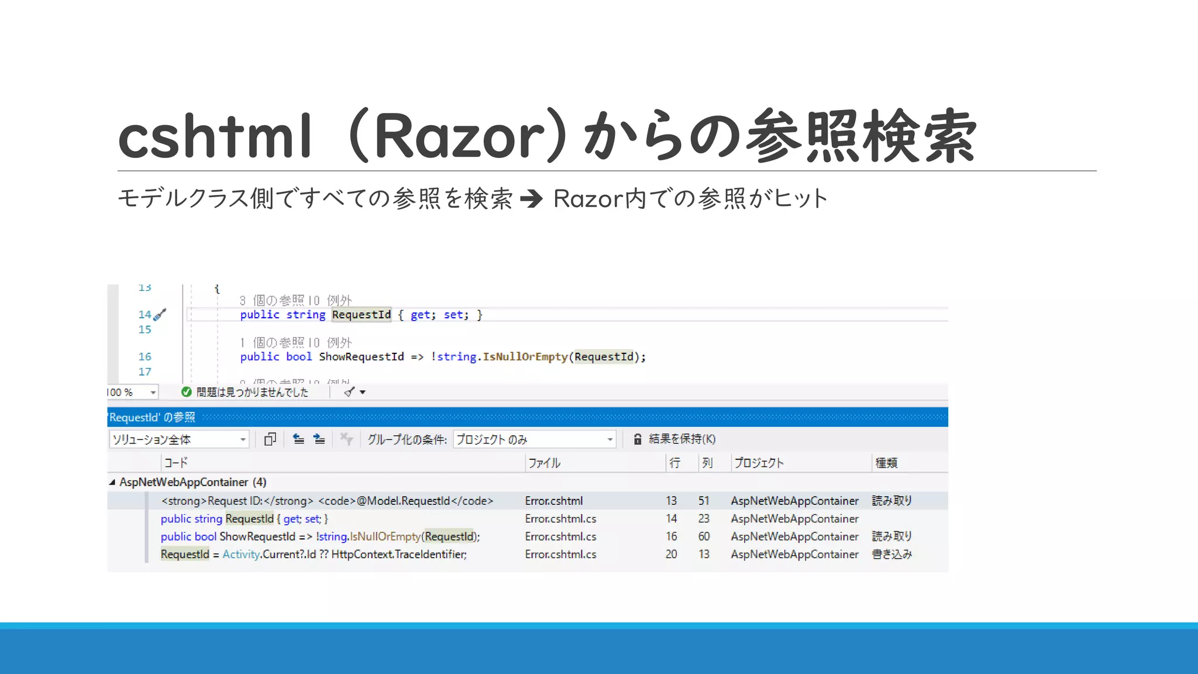Click the 書き込み kind cell
This screenshot has width=1198, height=674.
892,554
